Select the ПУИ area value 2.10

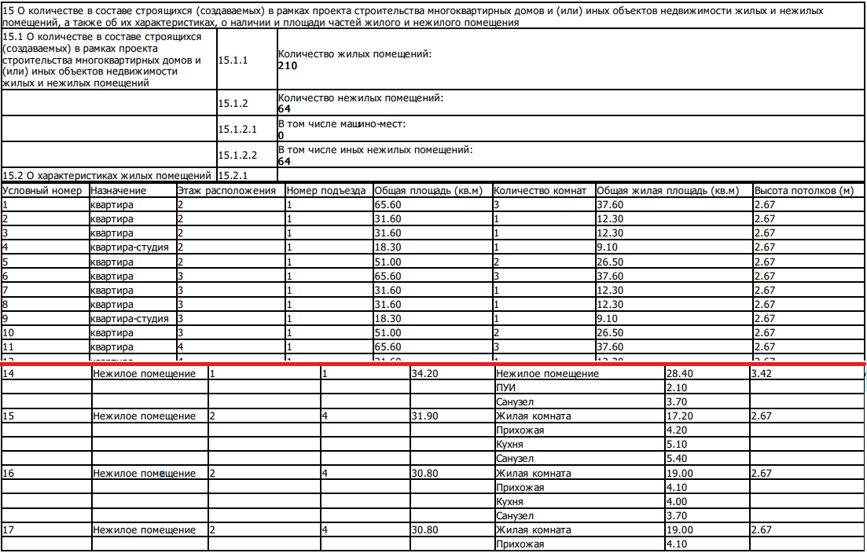677,388
